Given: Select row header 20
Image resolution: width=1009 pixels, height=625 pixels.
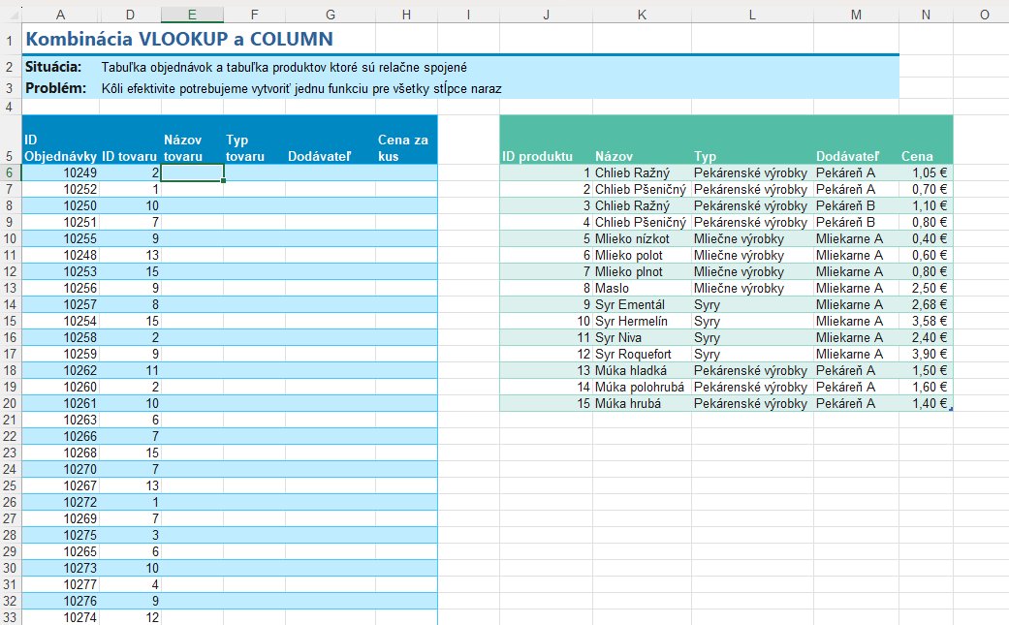Looking at the screenshot, I should click(x=9, y=403).
